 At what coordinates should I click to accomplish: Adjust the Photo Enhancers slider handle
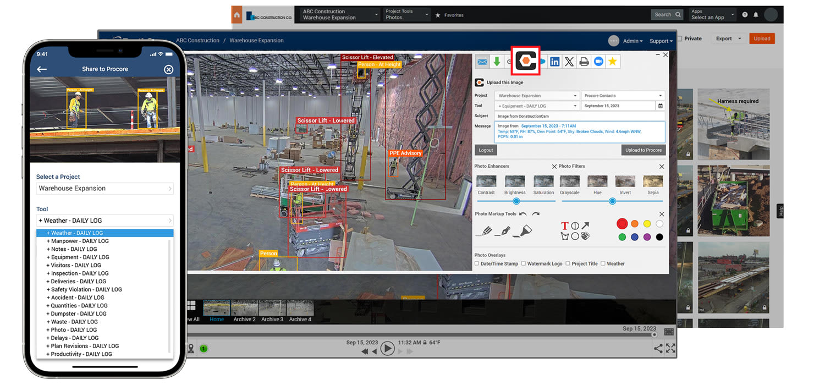click(516, 201)
